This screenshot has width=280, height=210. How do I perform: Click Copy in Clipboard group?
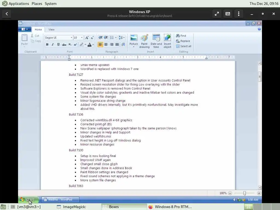click(36, 41)
